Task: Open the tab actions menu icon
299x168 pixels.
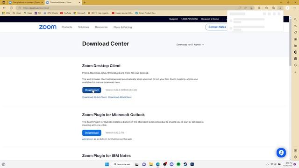Action: click(x=4, y=2)
